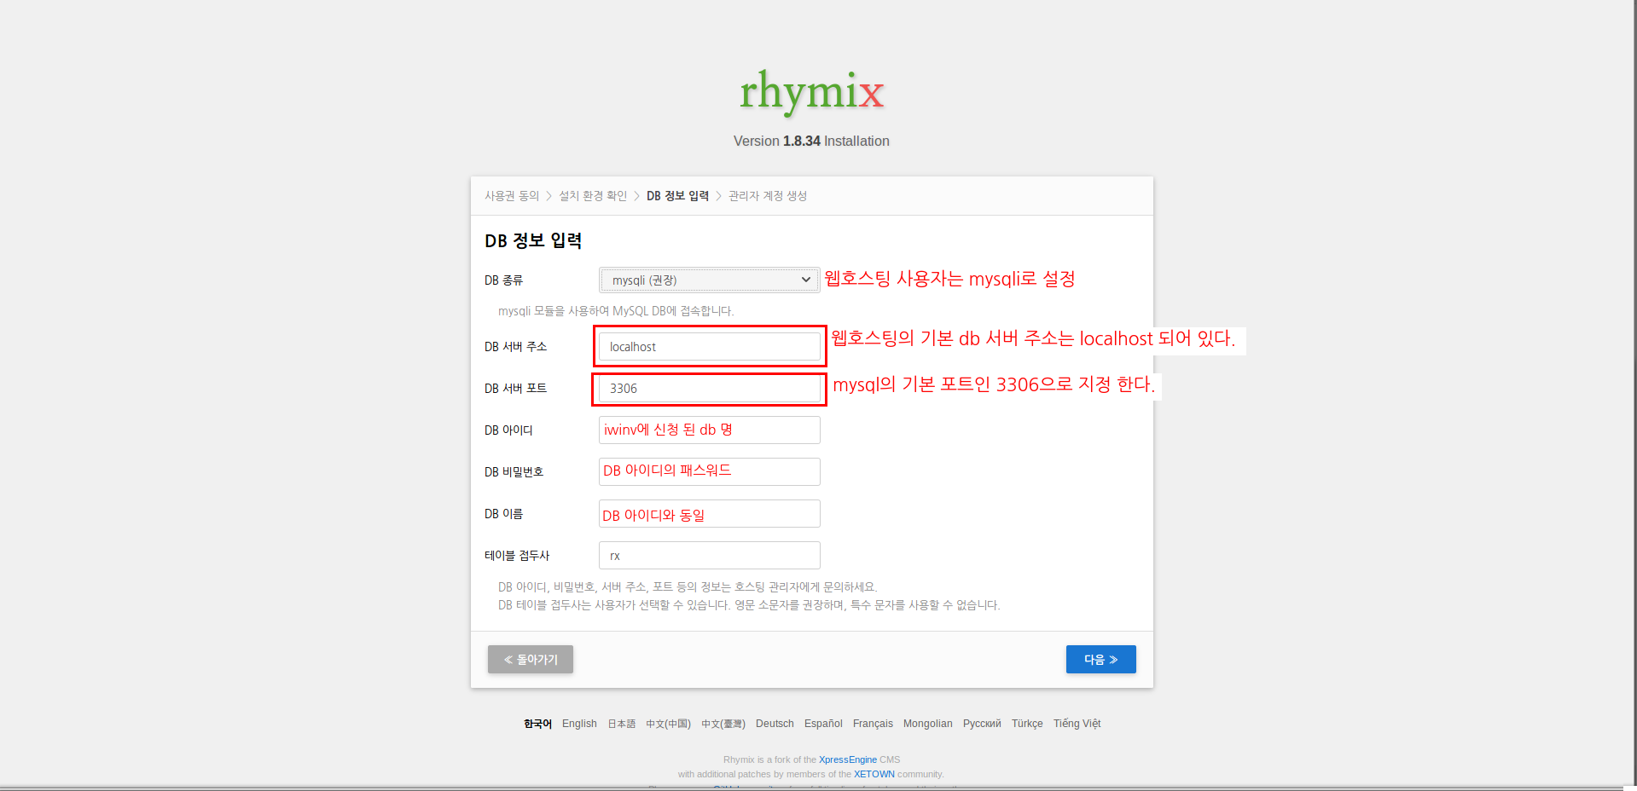Open the XpressEngine link in footer
The height and width of the screenshot is (791, 1637).
point(848,759)
